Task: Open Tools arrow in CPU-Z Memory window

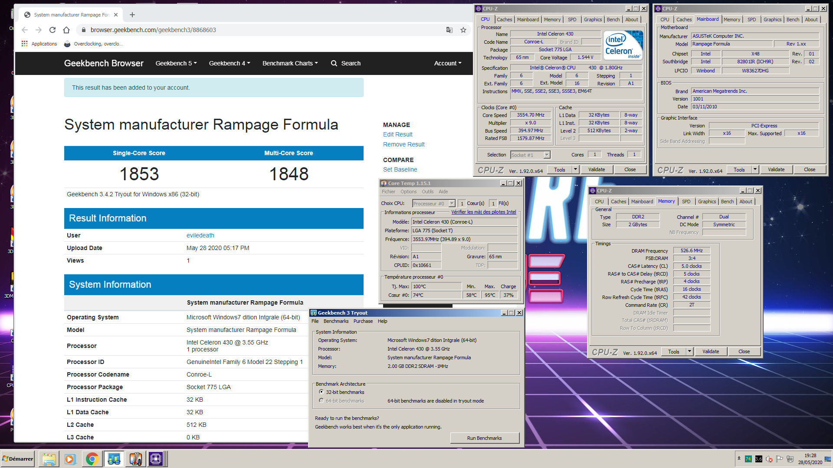Action: pyautogui.click(x=690, y=351)
